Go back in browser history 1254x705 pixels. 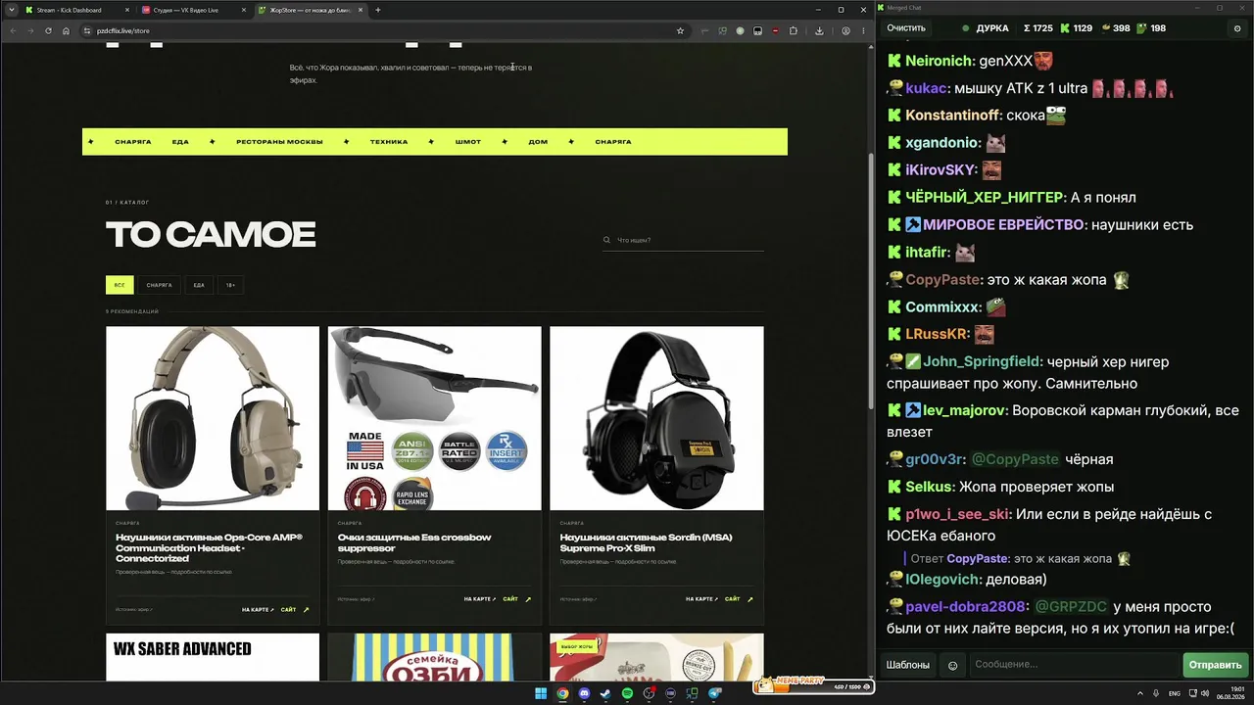(13, 30)
